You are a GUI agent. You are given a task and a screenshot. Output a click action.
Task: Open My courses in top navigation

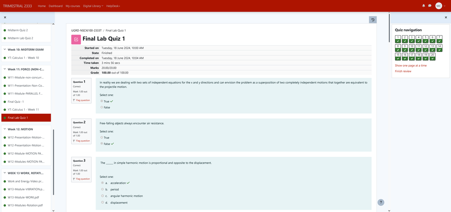click(x=73, y=6)
